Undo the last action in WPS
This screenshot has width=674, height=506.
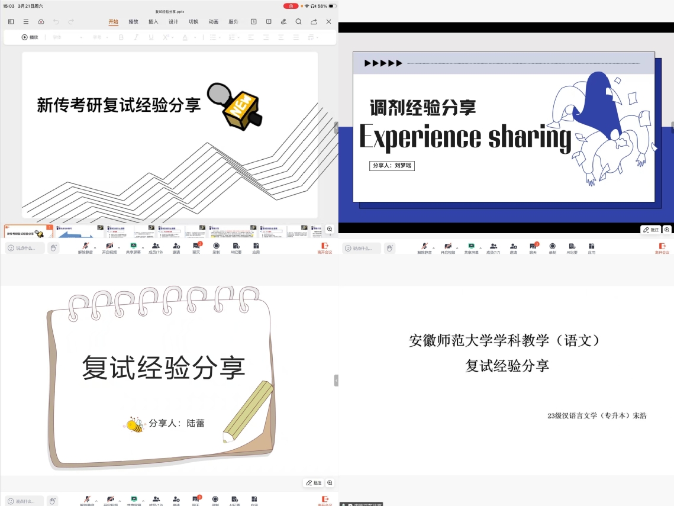56,22
